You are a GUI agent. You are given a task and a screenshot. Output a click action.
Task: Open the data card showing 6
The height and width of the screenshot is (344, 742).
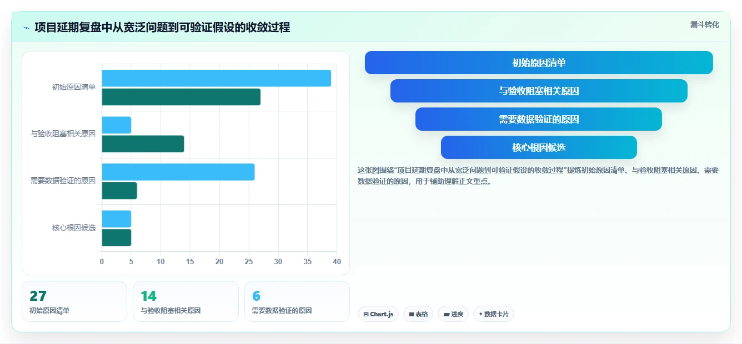(297, 301)
